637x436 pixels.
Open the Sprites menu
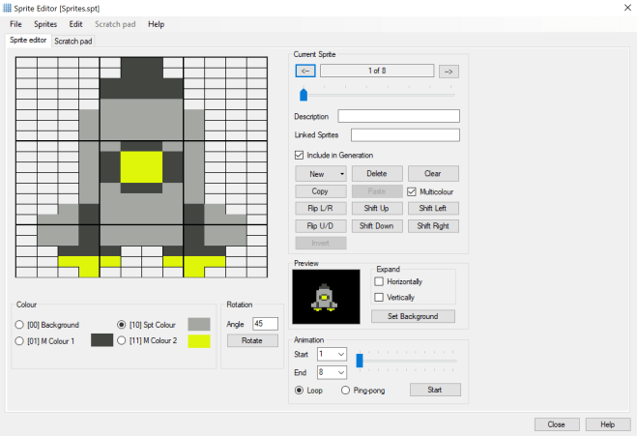(45, 23)
